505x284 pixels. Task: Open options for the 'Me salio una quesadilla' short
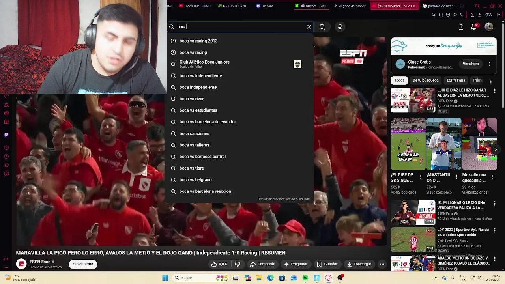pos(492,177)
